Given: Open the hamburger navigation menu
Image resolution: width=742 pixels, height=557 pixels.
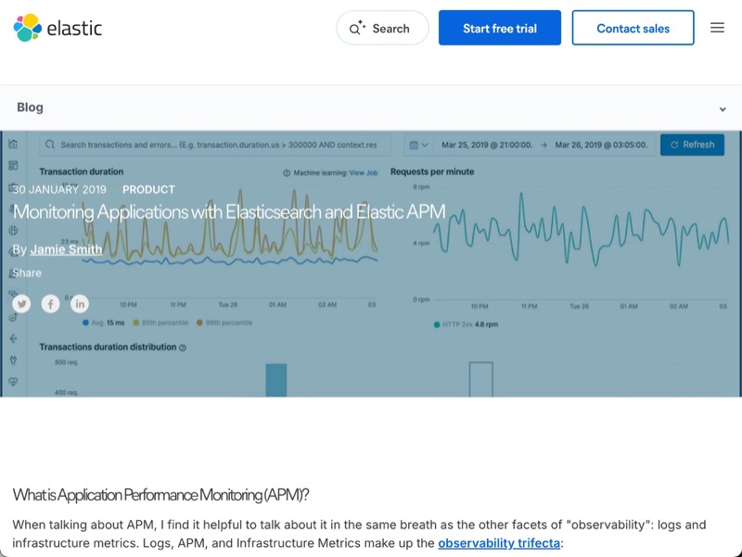Looking at the screenshot, I should coord(717,28).
